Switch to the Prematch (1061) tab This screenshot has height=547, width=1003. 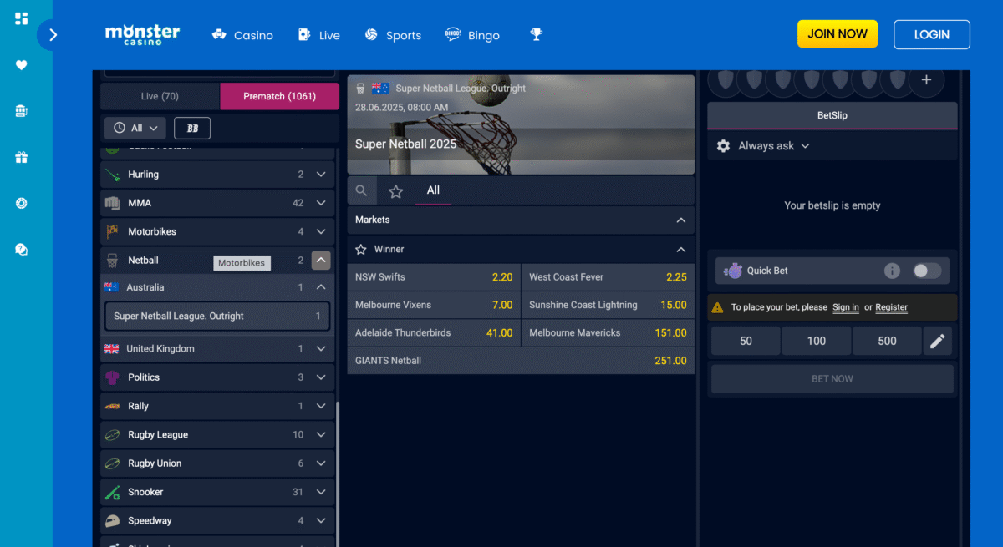coord(279,96)
